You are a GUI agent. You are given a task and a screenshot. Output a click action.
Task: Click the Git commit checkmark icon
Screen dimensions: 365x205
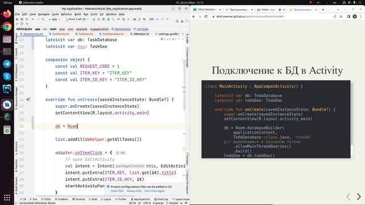(x=162, y=19)
